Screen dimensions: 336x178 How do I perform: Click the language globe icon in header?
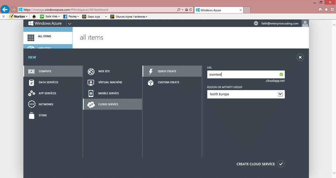click(x=256, y=23)
